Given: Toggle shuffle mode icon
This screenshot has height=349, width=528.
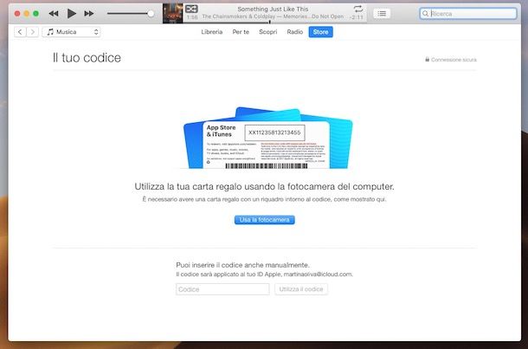Looking at the screenshot, I should pyautogui.click(x=191, y=10).
